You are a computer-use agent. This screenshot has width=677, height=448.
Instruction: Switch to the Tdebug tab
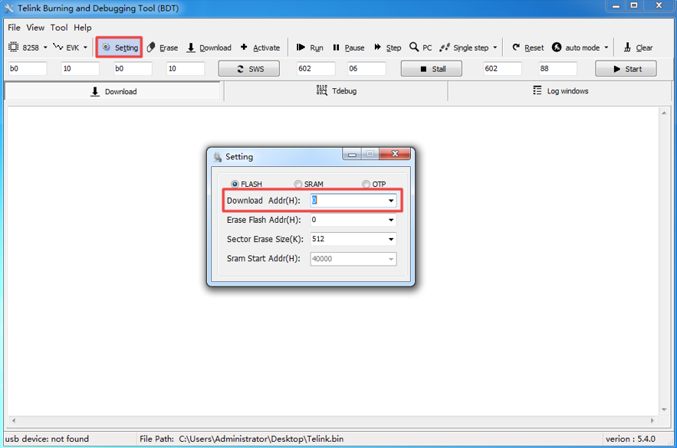point(336,91)
